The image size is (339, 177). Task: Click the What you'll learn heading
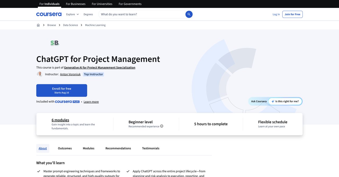pyautogui.click(x=50, y=163)
